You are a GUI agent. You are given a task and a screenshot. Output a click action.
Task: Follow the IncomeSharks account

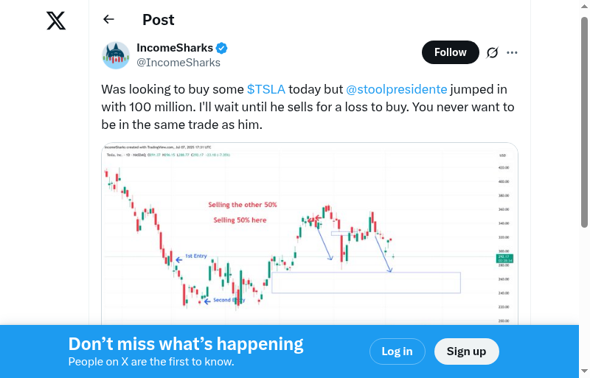pos(450,52)
